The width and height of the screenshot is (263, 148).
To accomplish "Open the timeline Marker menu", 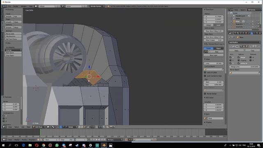I will 17,140.
